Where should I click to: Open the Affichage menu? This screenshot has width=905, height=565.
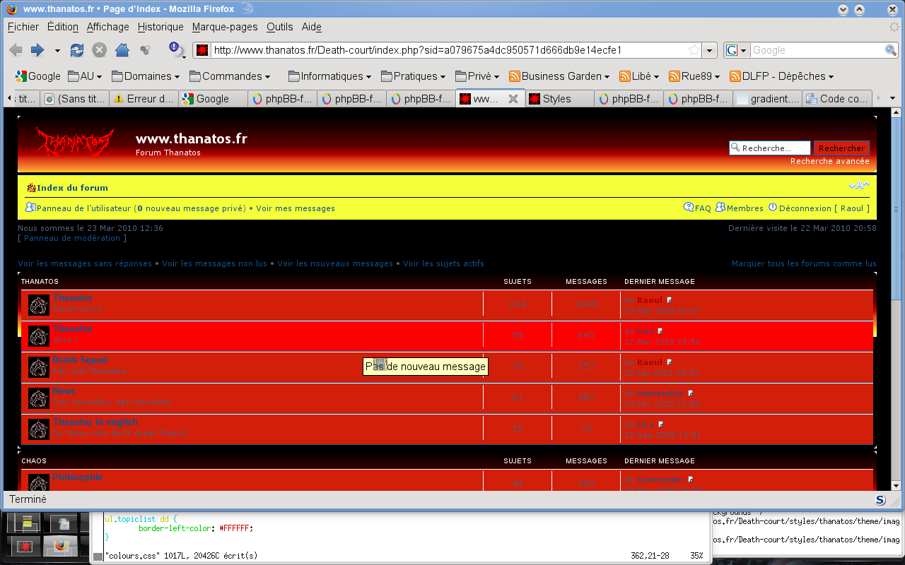[108, 27]
